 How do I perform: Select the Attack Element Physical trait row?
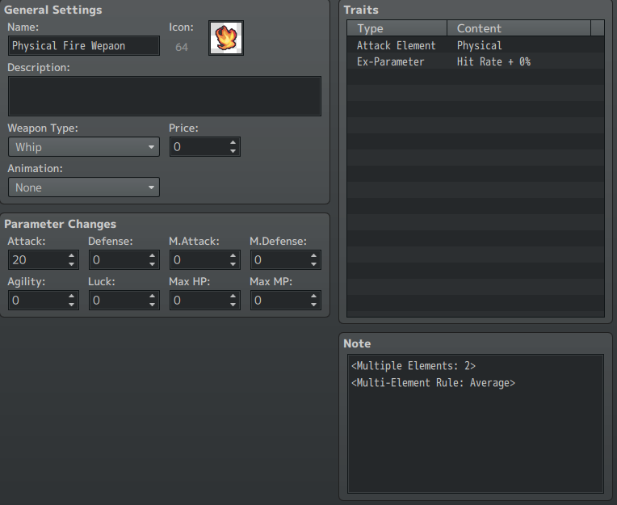(x=476, y=45)
